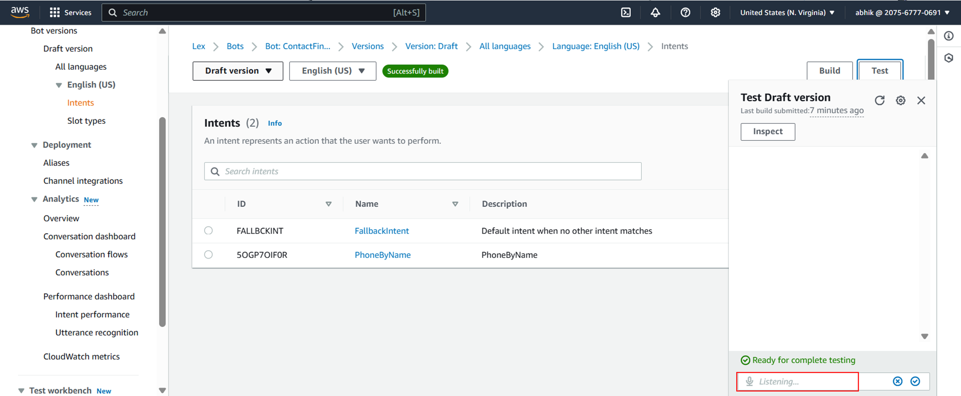Viewport: 961px width, 396px height.
Task: Open the region selector United States (N. Virginia)
Action: pyautogui.click(x=787, y=12)
